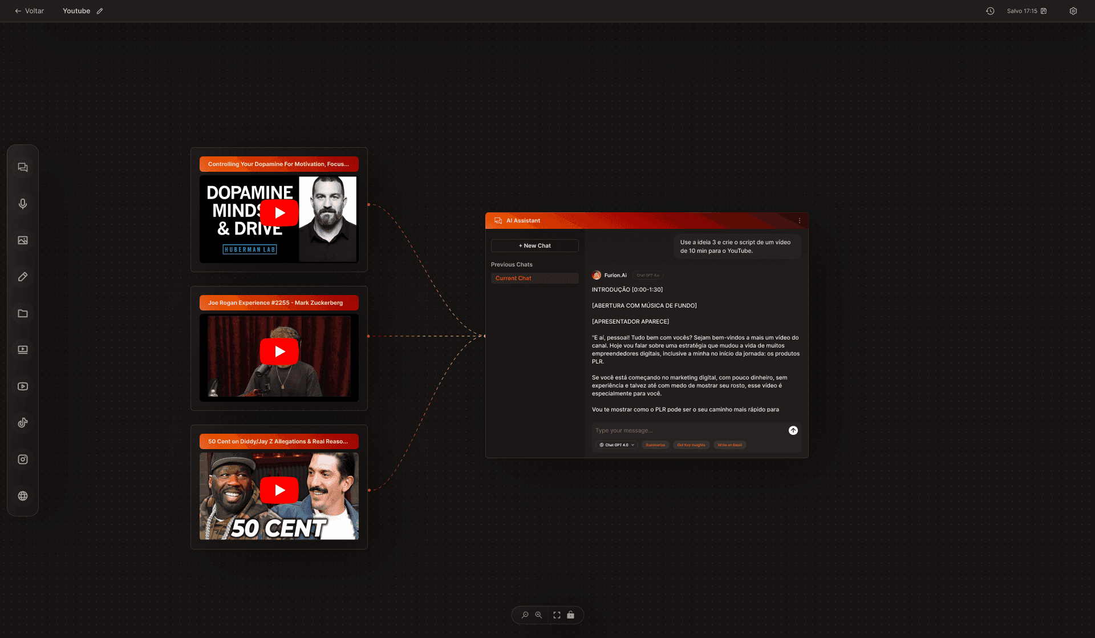Select the image tool in sidebar

point(23,240)
